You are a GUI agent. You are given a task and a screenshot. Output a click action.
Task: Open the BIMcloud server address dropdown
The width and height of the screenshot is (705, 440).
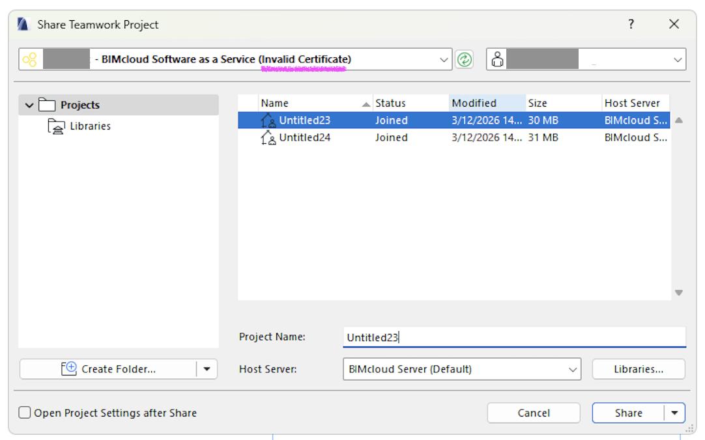(x=444, y=60)
